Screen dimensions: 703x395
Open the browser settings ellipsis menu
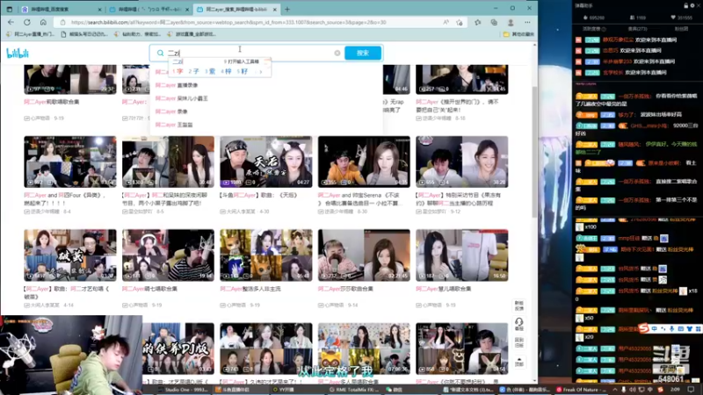point(527,22)
